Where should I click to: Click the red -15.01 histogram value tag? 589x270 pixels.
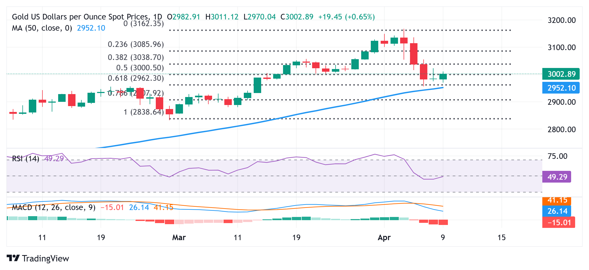[x=559, y=222]
